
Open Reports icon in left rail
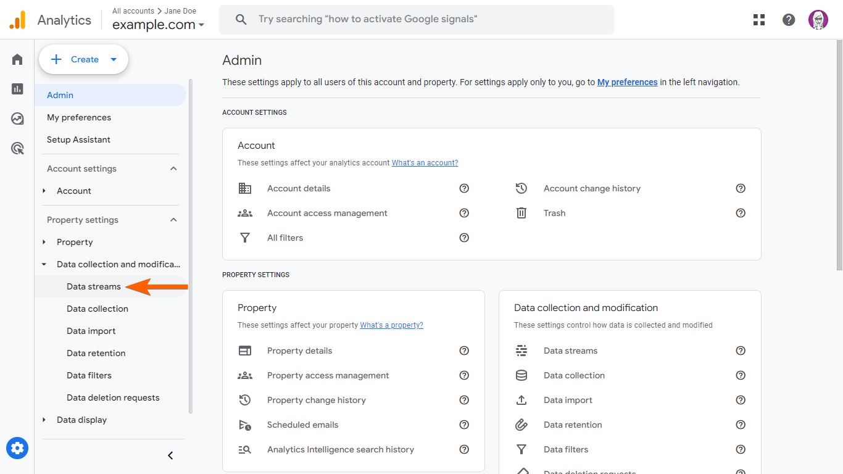pos(17,89)
